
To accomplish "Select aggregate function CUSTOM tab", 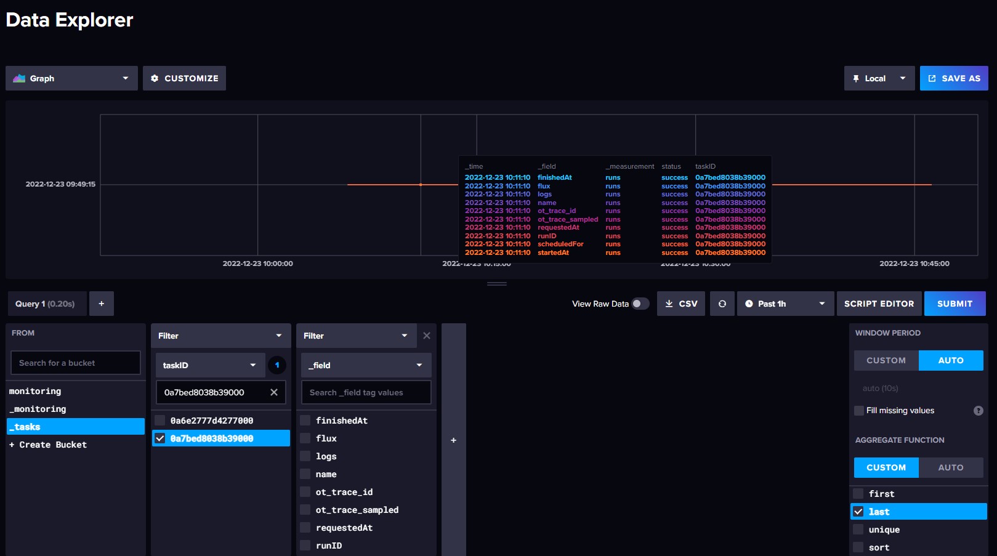I will pos(886,467).
